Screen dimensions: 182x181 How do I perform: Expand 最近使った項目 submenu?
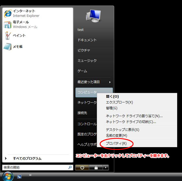94,82
